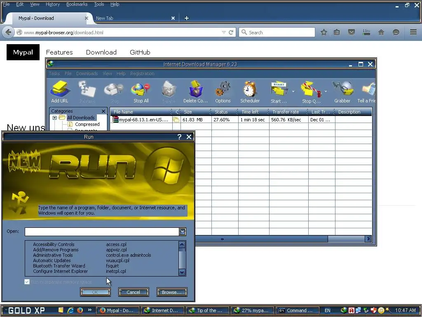Click the Transfer rate column header
The width and height of the screenshot is (422, 317).
click(x=288, y=112)
